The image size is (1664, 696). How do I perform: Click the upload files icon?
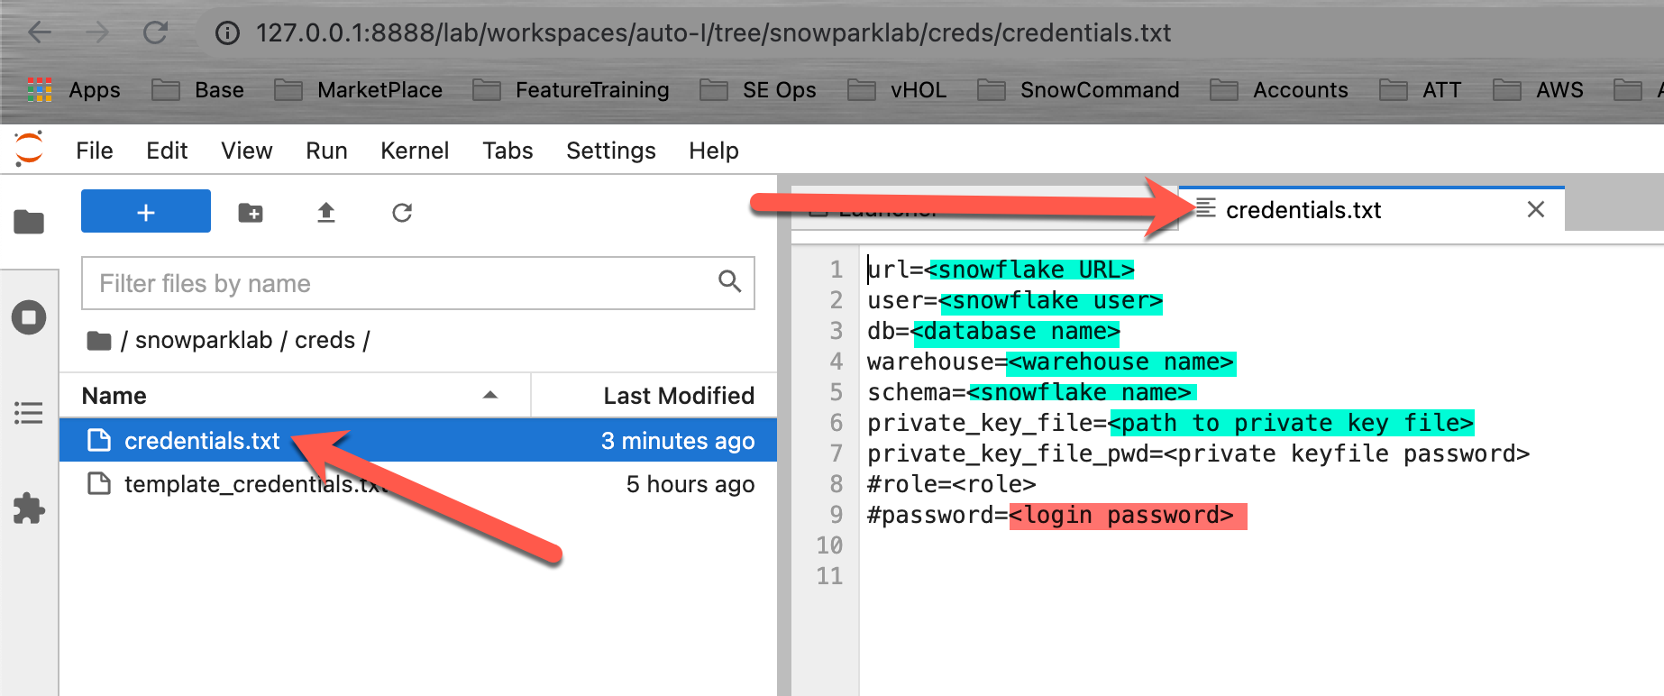(x=325, y=213)
